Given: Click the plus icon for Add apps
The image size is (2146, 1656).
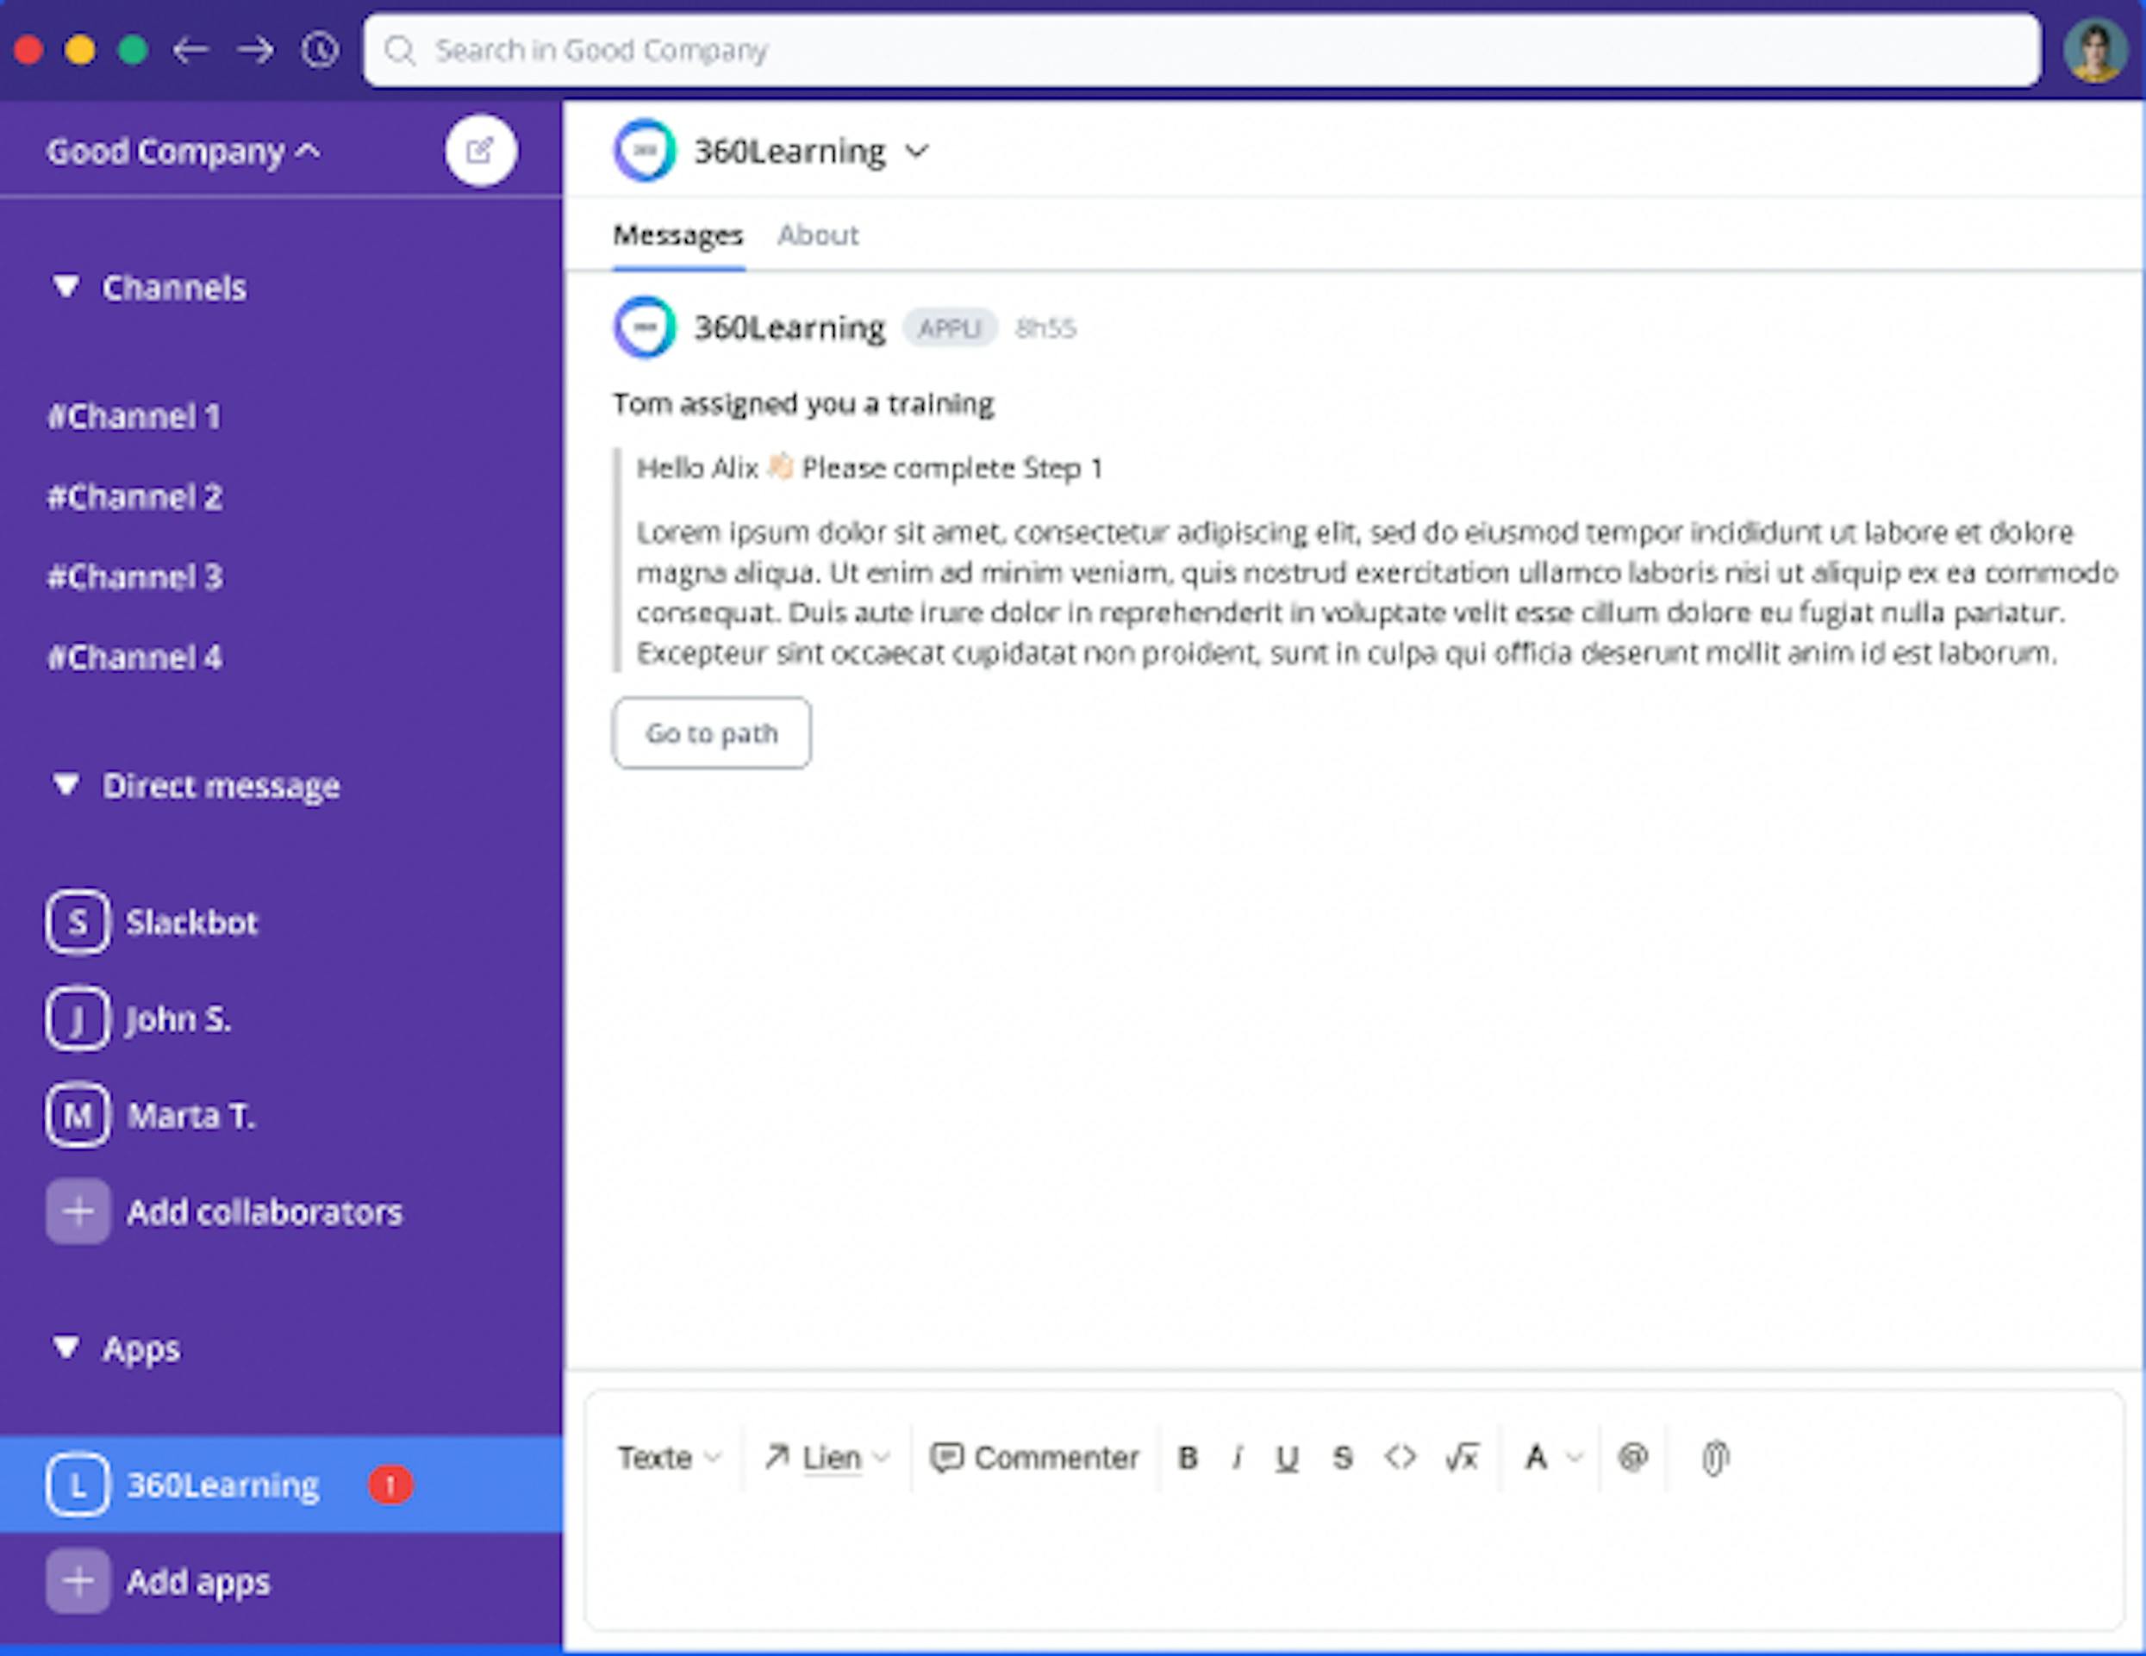Looking at the screenshot, I should pyautogui.click(x=78, y=1580).
